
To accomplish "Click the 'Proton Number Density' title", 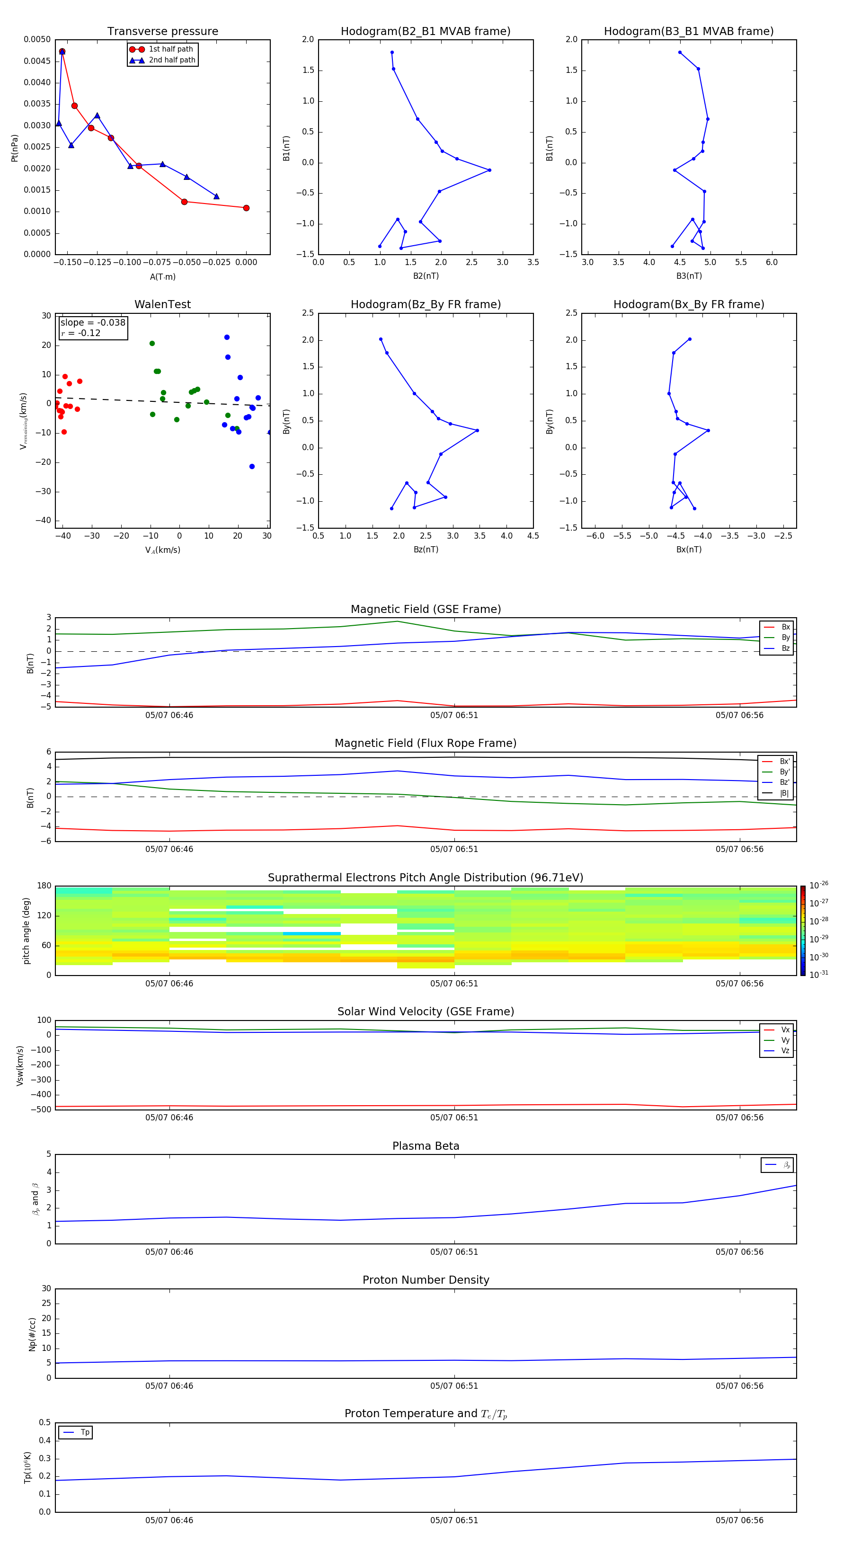I will (426, 1280).
